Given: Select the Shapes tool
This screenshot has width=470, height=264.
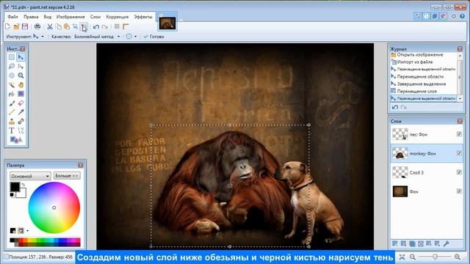Looking at the screenshot, I should click(x=16, y=140).
